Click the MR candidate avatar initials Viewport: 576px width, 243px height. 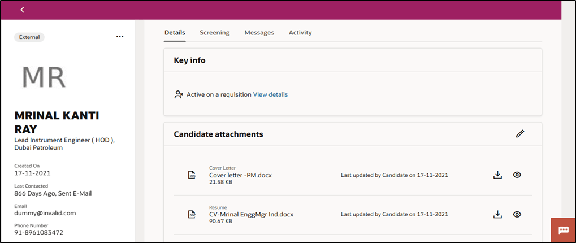click(x=43, y=76)
